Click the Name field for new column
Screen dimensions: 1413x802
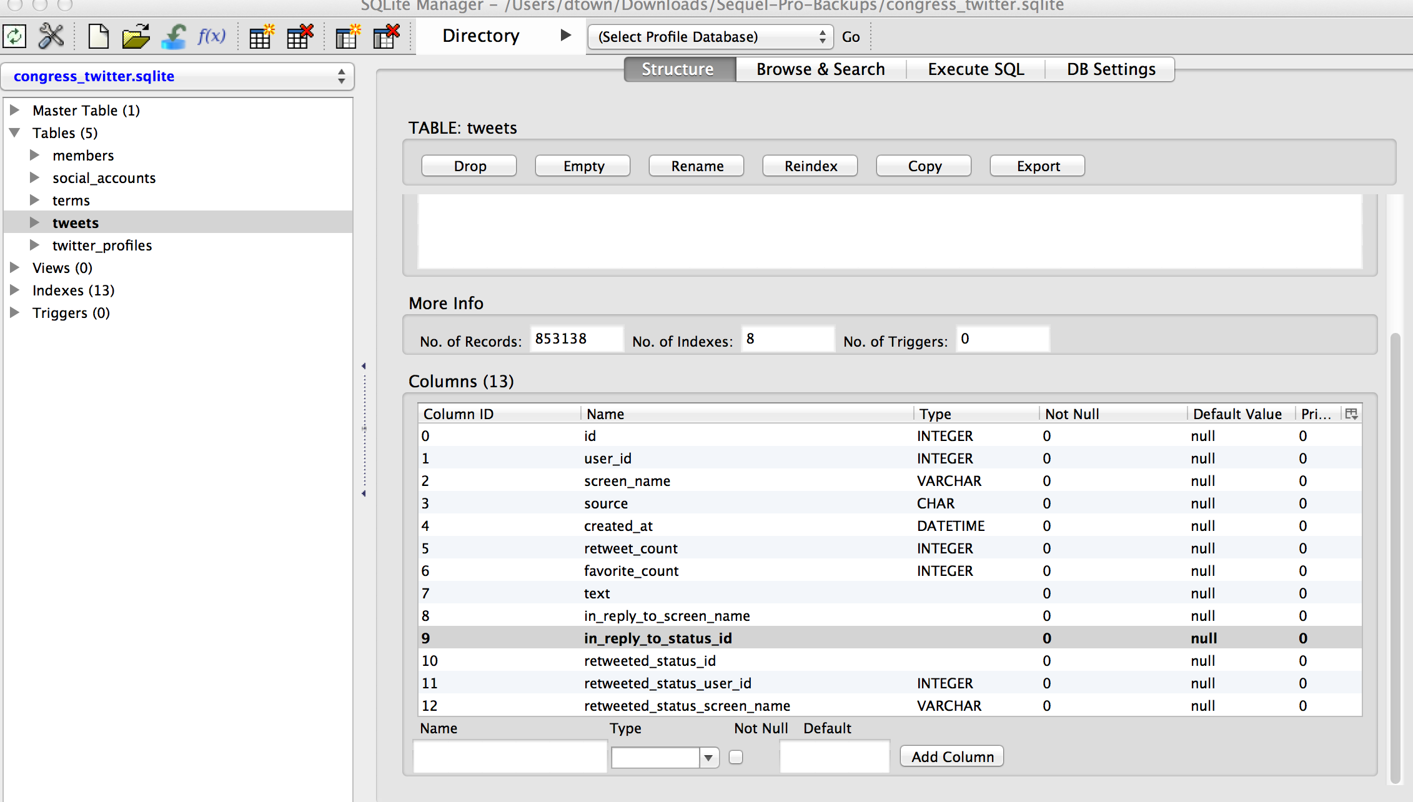click(x=509, y=756)
